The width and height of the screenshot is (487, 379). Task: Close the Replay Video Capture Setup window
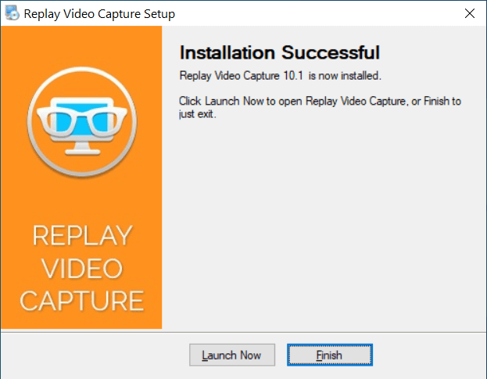tap(470, 13)
